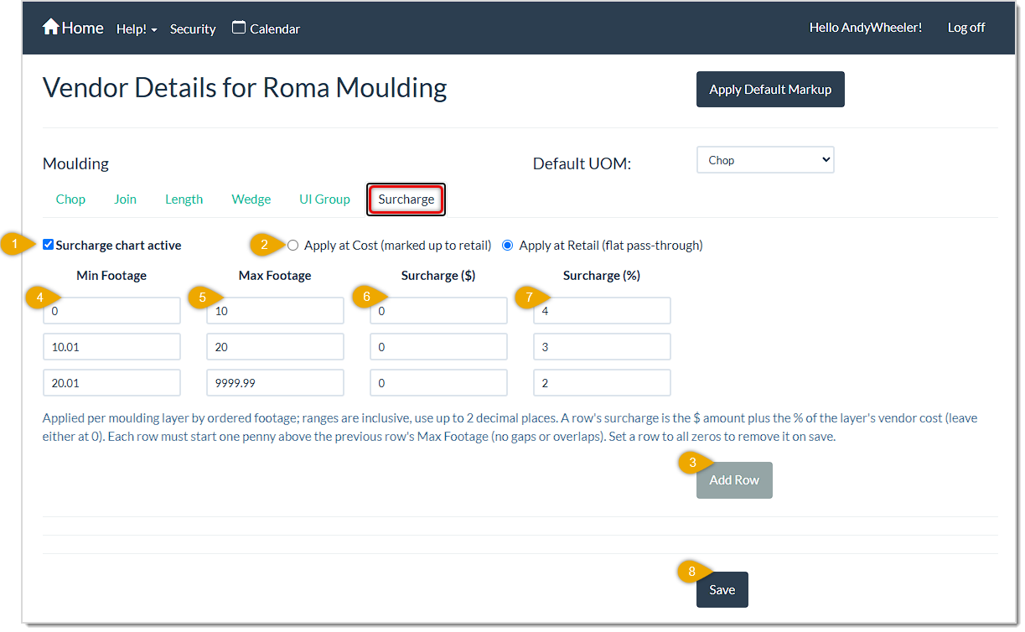Click the Max Footage column header
This screenshot has height=632, width=1025.
(x=275, y=276)
